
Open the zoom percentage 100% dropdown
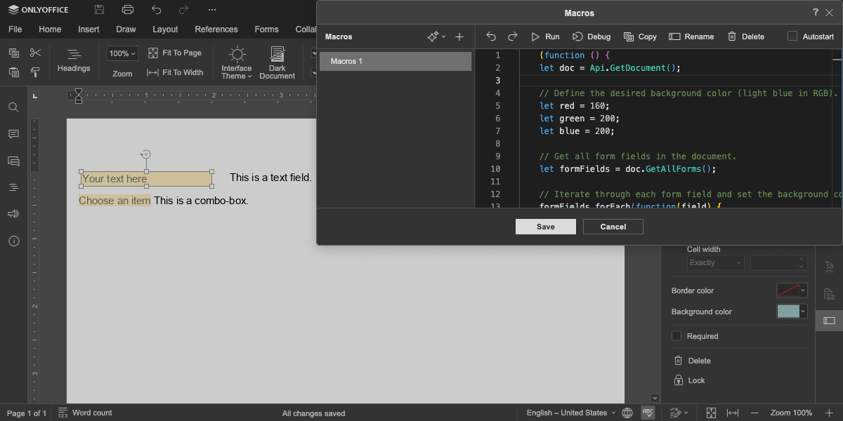point(122,53)
